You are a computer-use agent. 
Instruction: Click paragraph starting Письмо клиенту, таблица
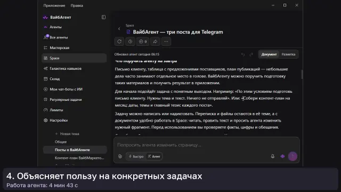click(x=201, y=76)
